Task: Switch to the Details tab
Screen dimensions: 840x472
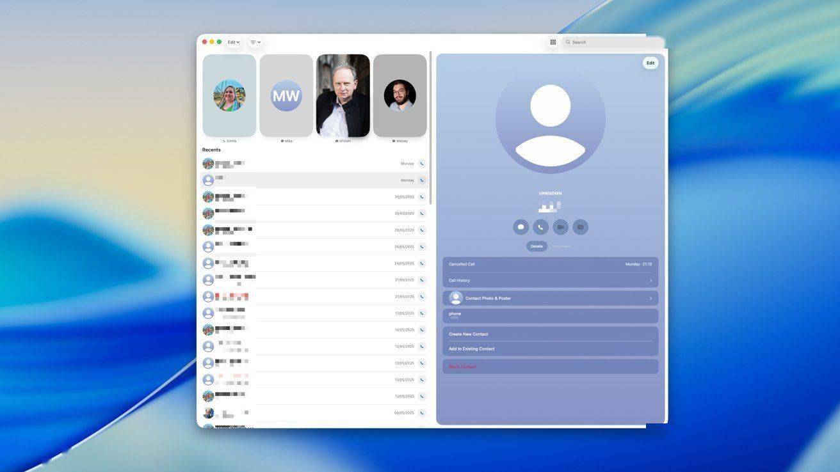Action: pyautogui.click(x=537, y=246)
